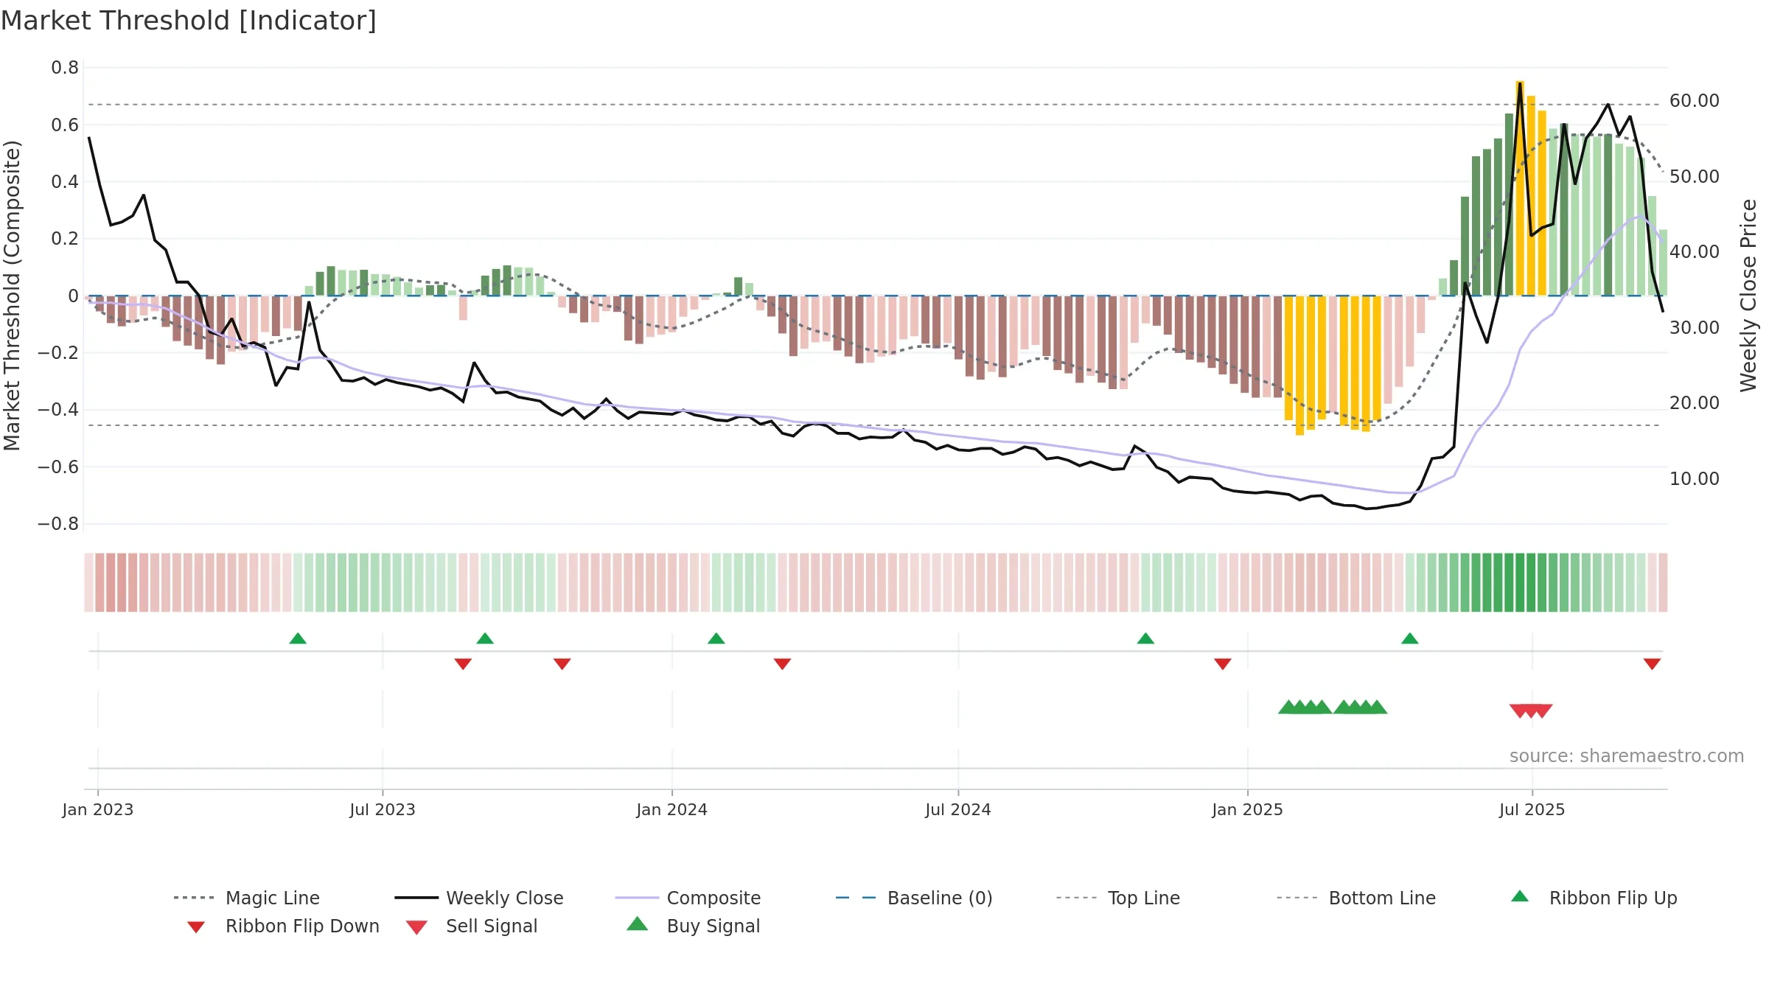Click the first Buy Signal triangle after Jan 2025

click(1288, 707)
